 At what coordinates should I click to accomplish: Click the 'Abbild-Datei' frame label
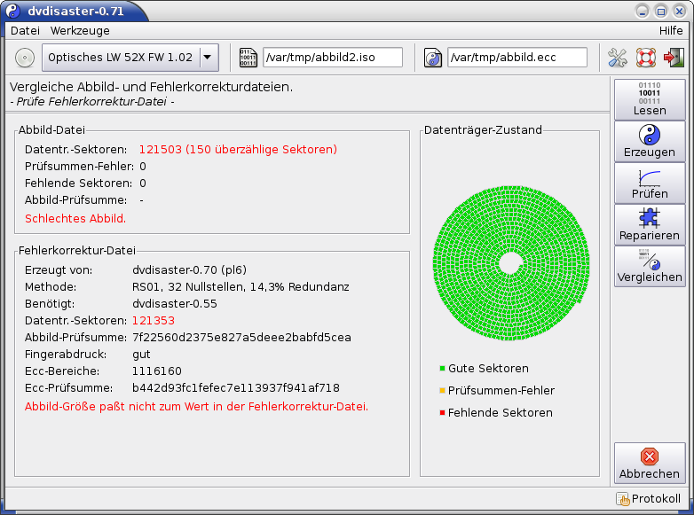point(51,130)
